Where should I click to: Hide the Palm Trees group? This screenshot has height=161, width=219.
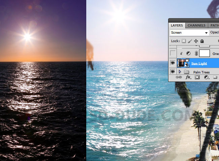coord(173,72)
